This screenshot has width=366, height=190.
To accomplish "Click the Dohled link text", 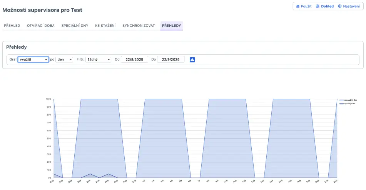I will [328, 7].
